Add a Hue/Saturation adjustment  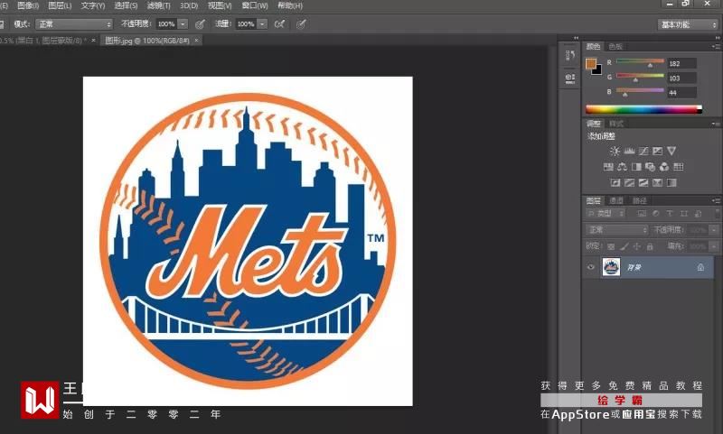coord(608,167)
